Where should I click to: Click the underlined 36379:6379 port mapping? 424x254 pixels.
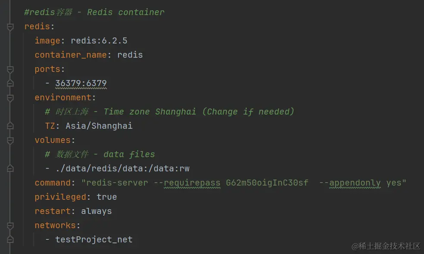[81, 83]
